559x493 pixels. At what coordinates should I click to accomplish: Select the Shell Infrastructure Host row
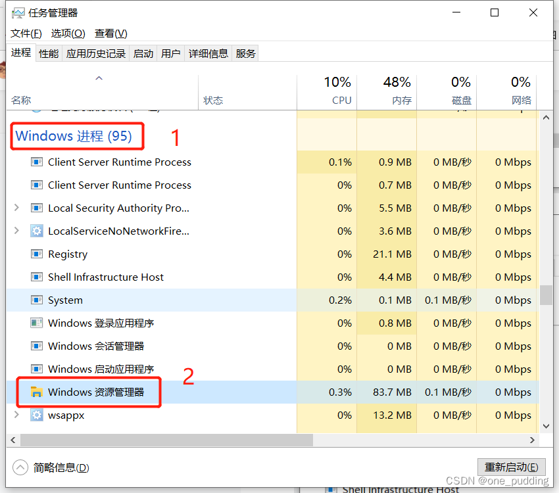(273, 277)
